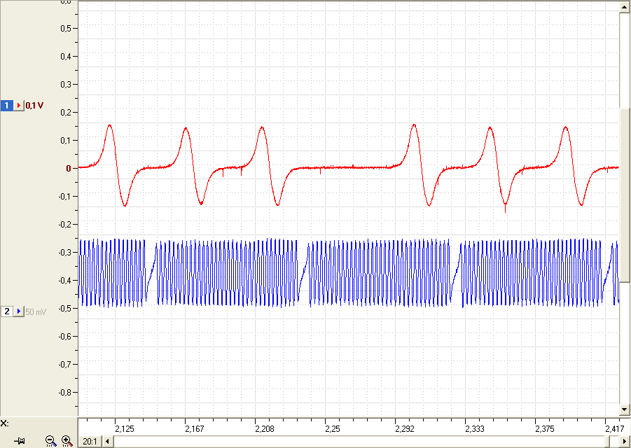The image size is (631, 448).
Task: Open channel 2 blue arrow menu
Action: 19,311
